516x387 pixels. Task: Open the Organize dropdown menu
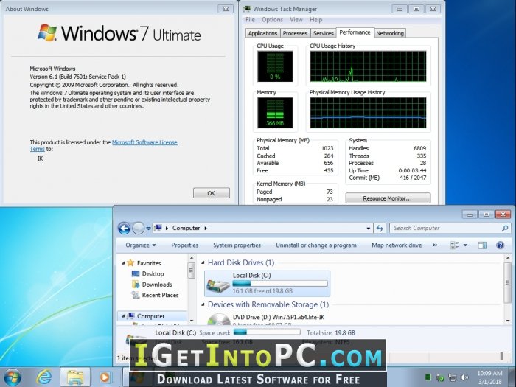pos(141,245)
